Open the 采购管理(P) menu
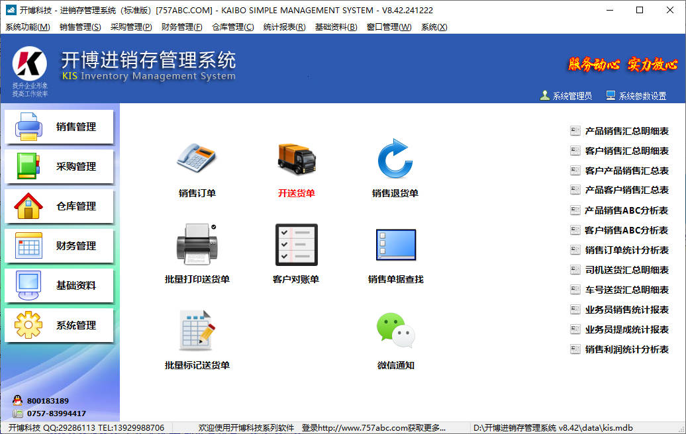686x434 pixels. [x=131, y=27]
